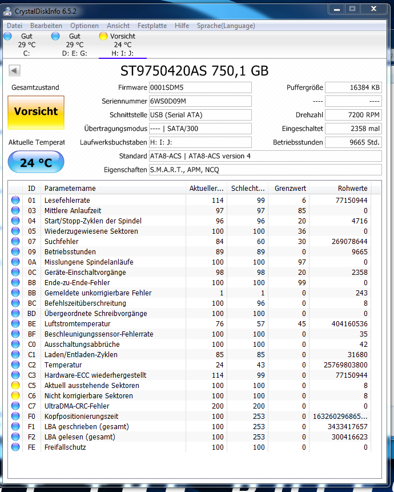The height and width of the screenshot is (492, 394).
Task: Click the Übertragungsmodus field SATA/300
Action: [200, 129]
